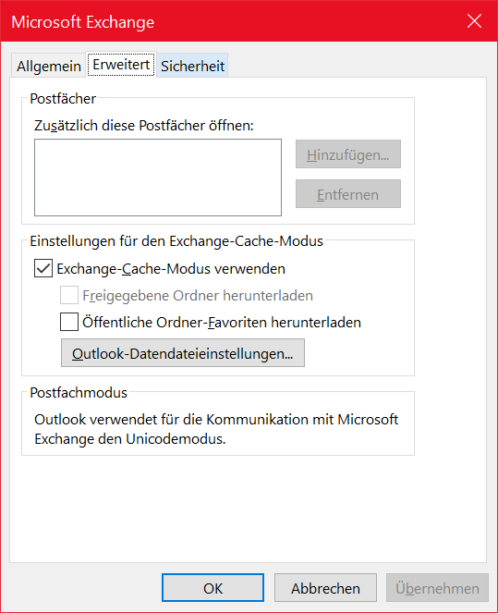Click the 'Zusätzlich diese Postfächer öffnen:' label
Viewport: 498px width, 613px height.
pyautogui.click(x=144, y=126)
